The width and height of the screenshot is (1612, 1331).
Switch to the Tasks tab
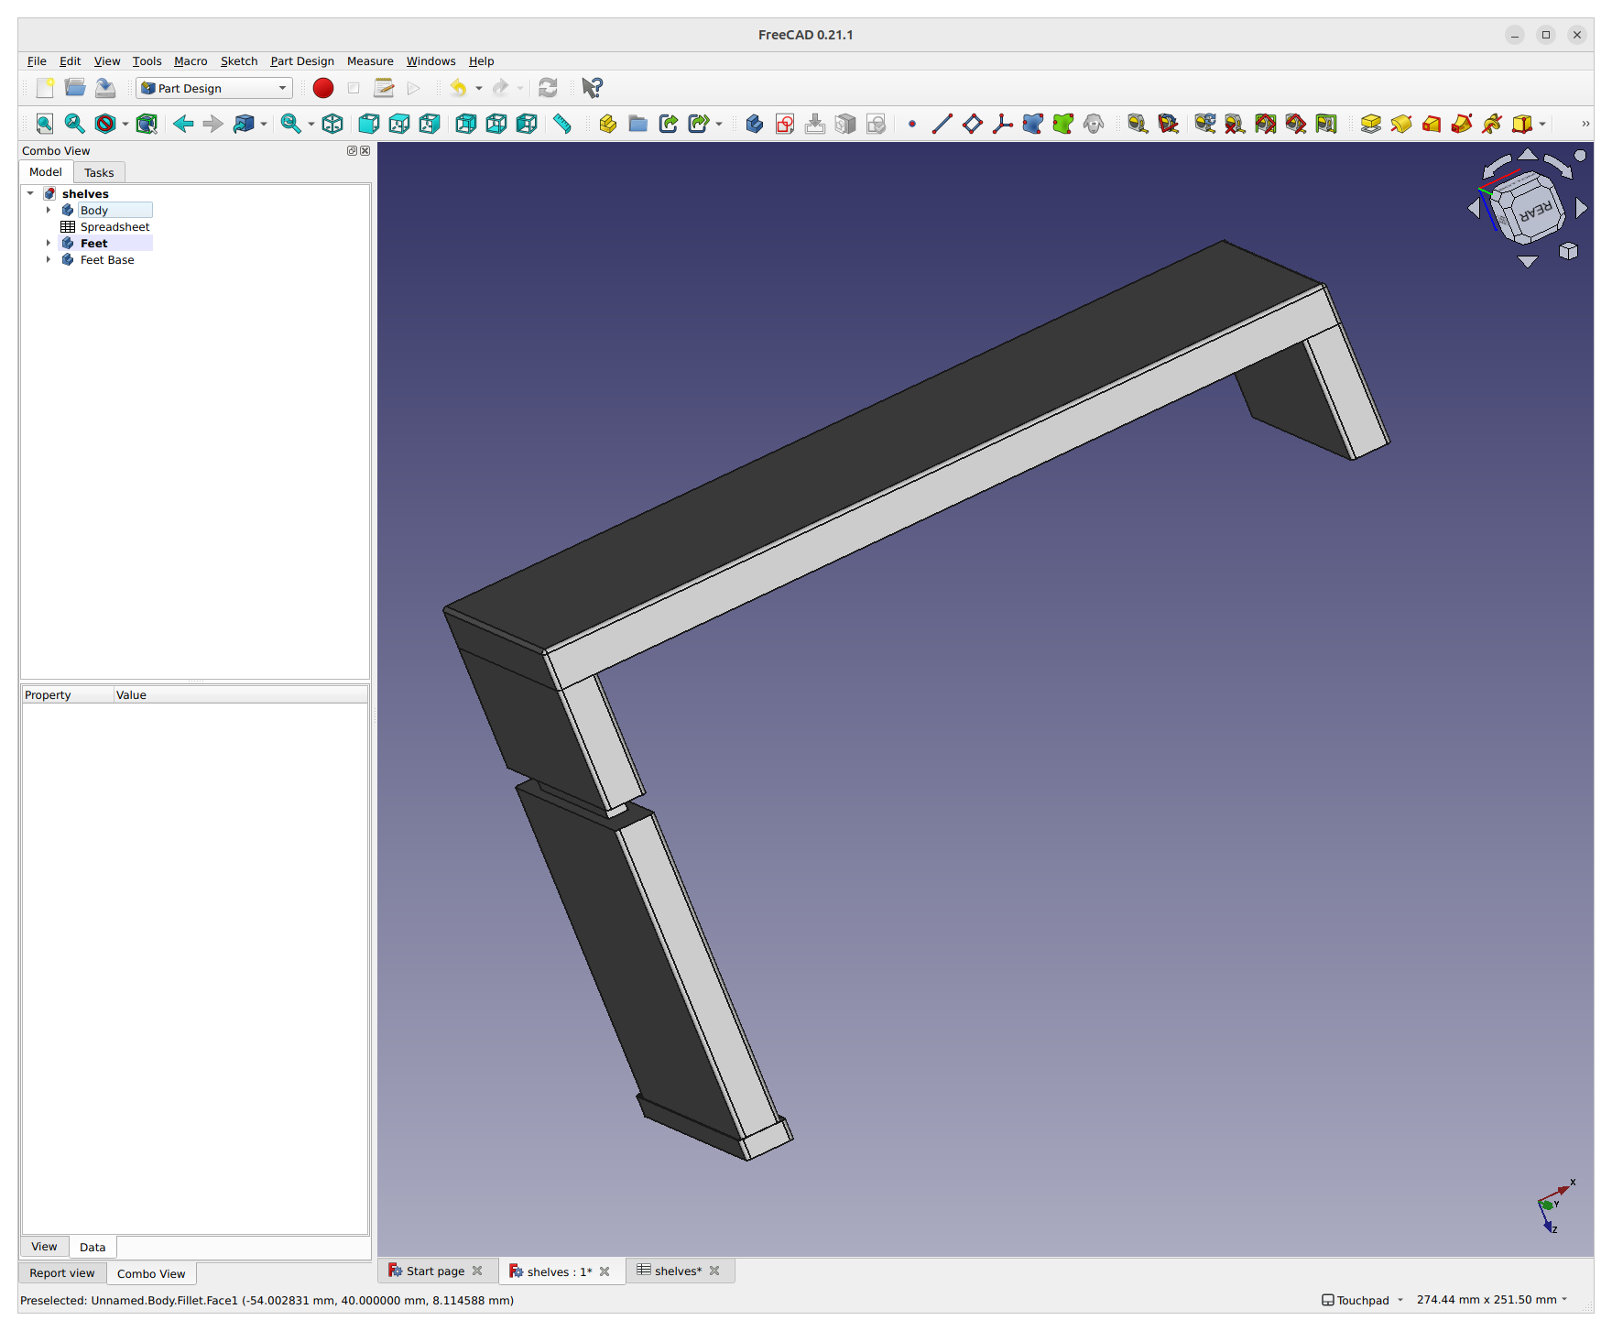(x=99, y=172)
